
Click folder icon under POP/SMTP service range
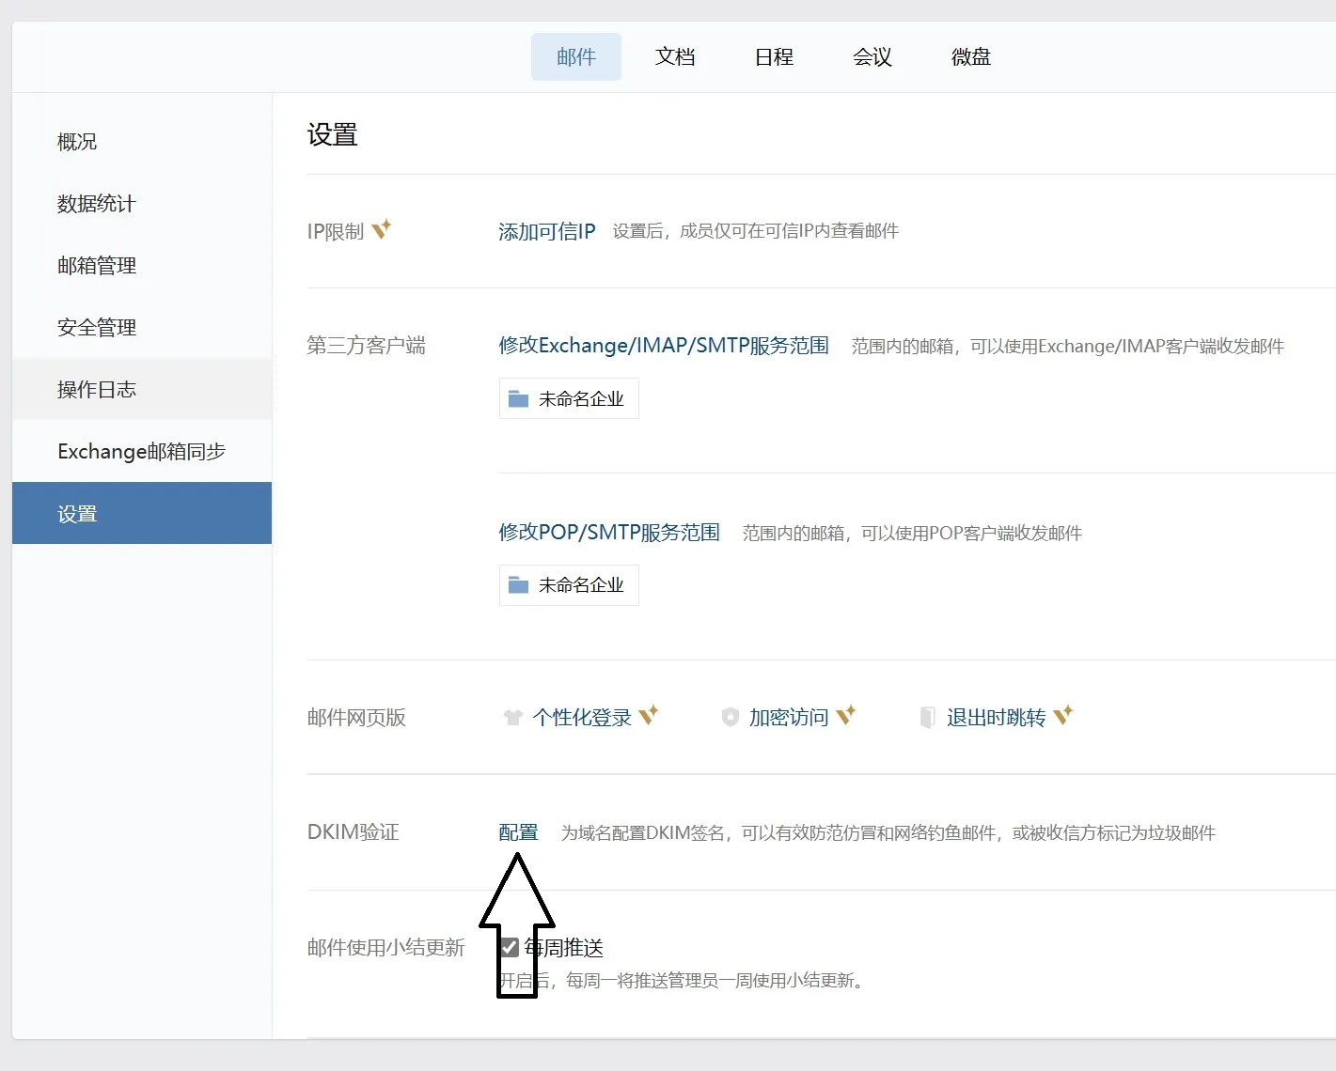point(518,585)
